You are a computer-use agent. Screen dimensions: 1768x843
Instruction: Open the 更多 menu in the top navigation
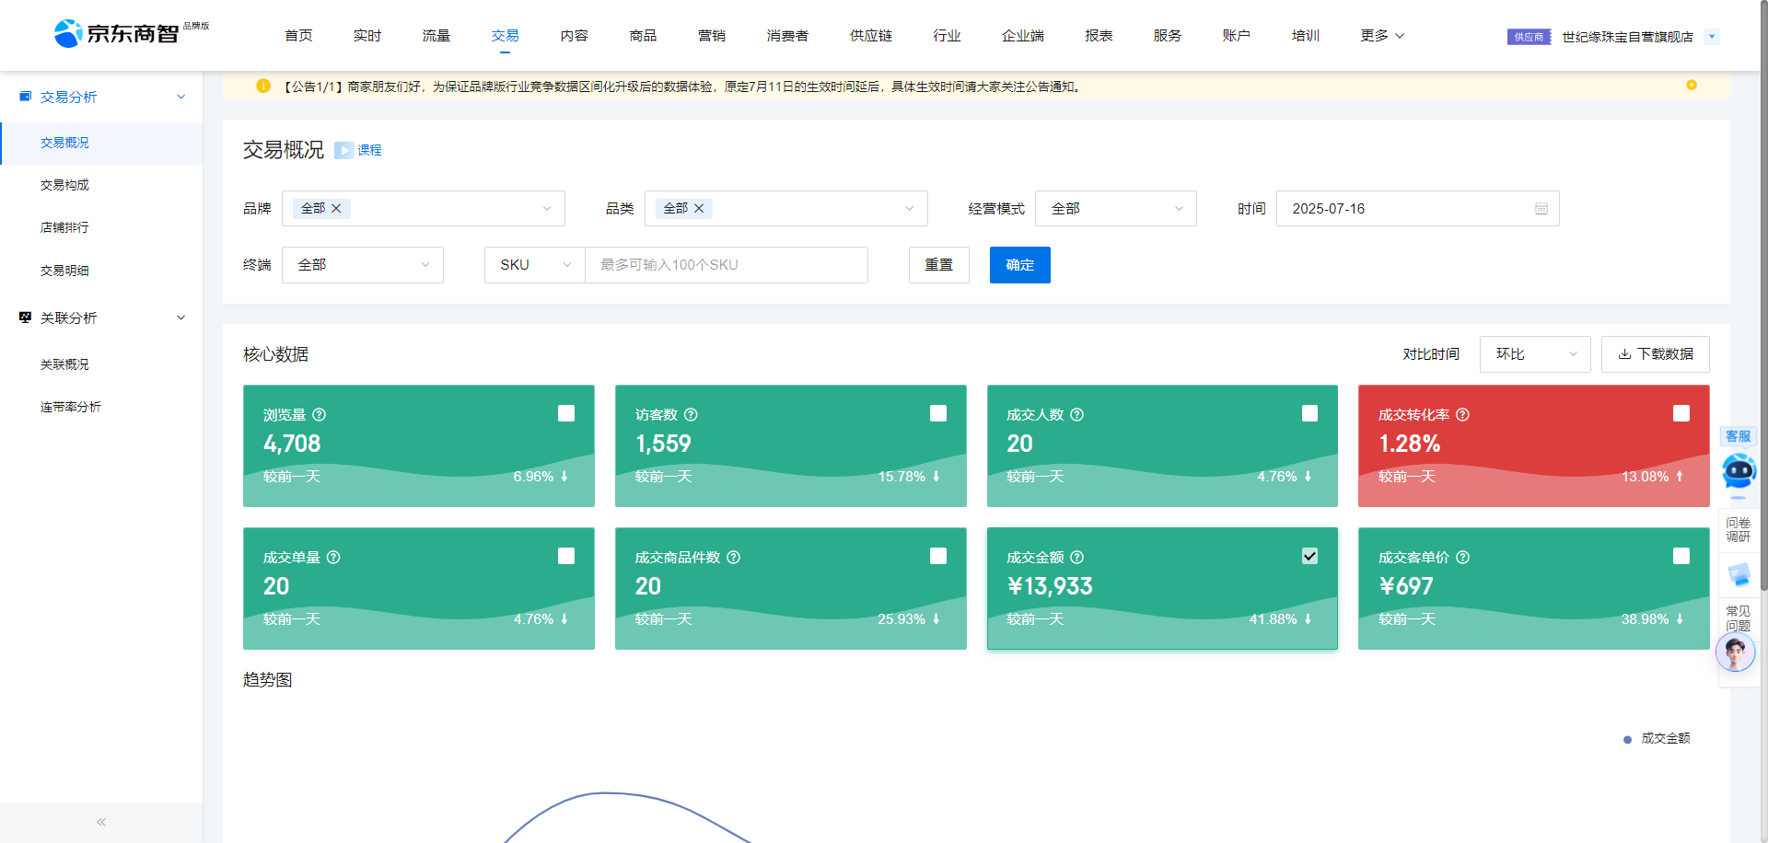coord(1381,36)
